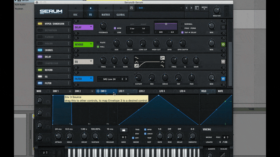Toggle LFO ANCH checkbox
280x157 pixels.
145,134
